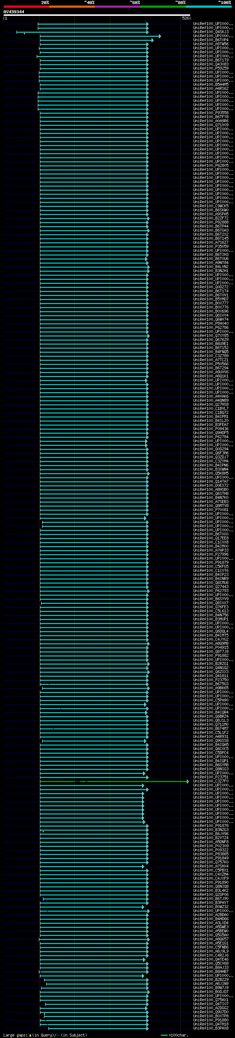Click green alignment bar of C3Z7F0 hit
The width and height of the screenshot is (235, 1038).
pyautogui.click(x=115, y=781)
